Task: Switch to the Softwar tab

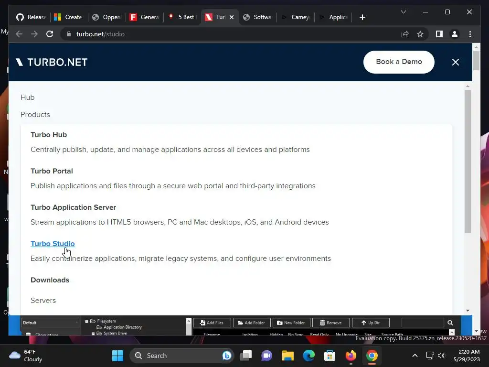Action: pyautogui.click(x=258, y=17)
